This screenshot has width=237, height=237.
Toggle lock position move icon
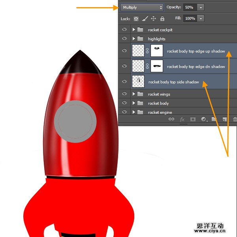153,19
